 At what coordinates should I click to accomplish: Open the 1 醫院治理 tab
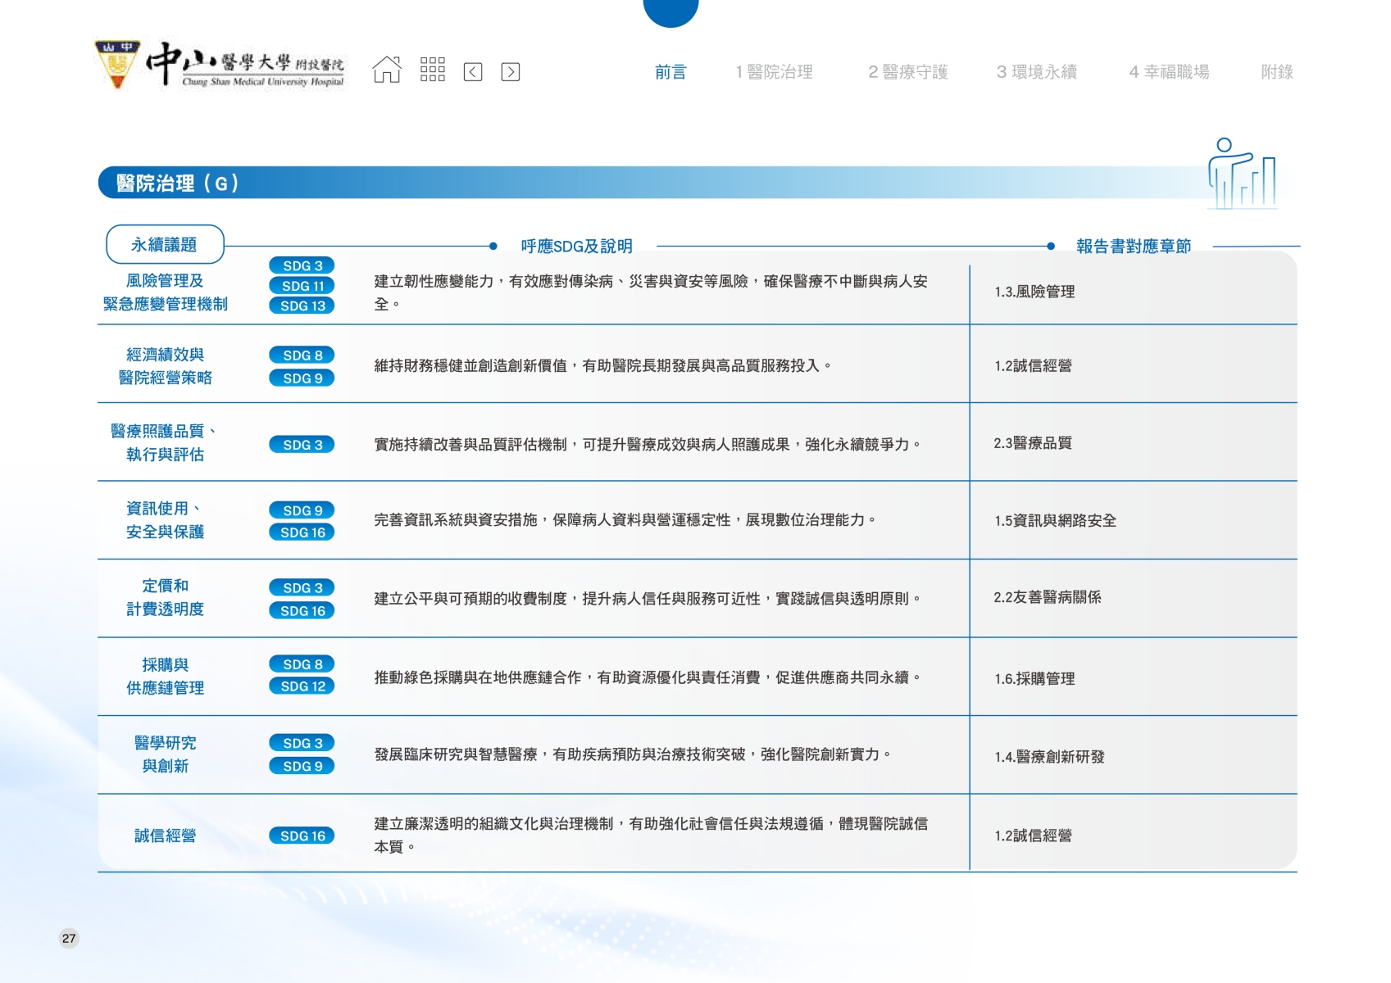(x=774, y=72)
